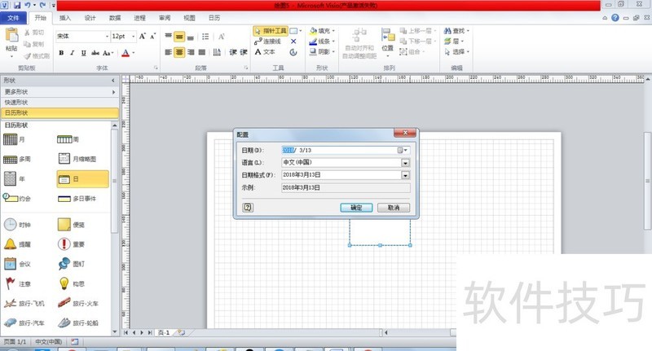Click the 图钉 pushpin shape
Image resolution: width=652 pixels, height=351 pixels.
pyautogui.click(x=73, y=264)
